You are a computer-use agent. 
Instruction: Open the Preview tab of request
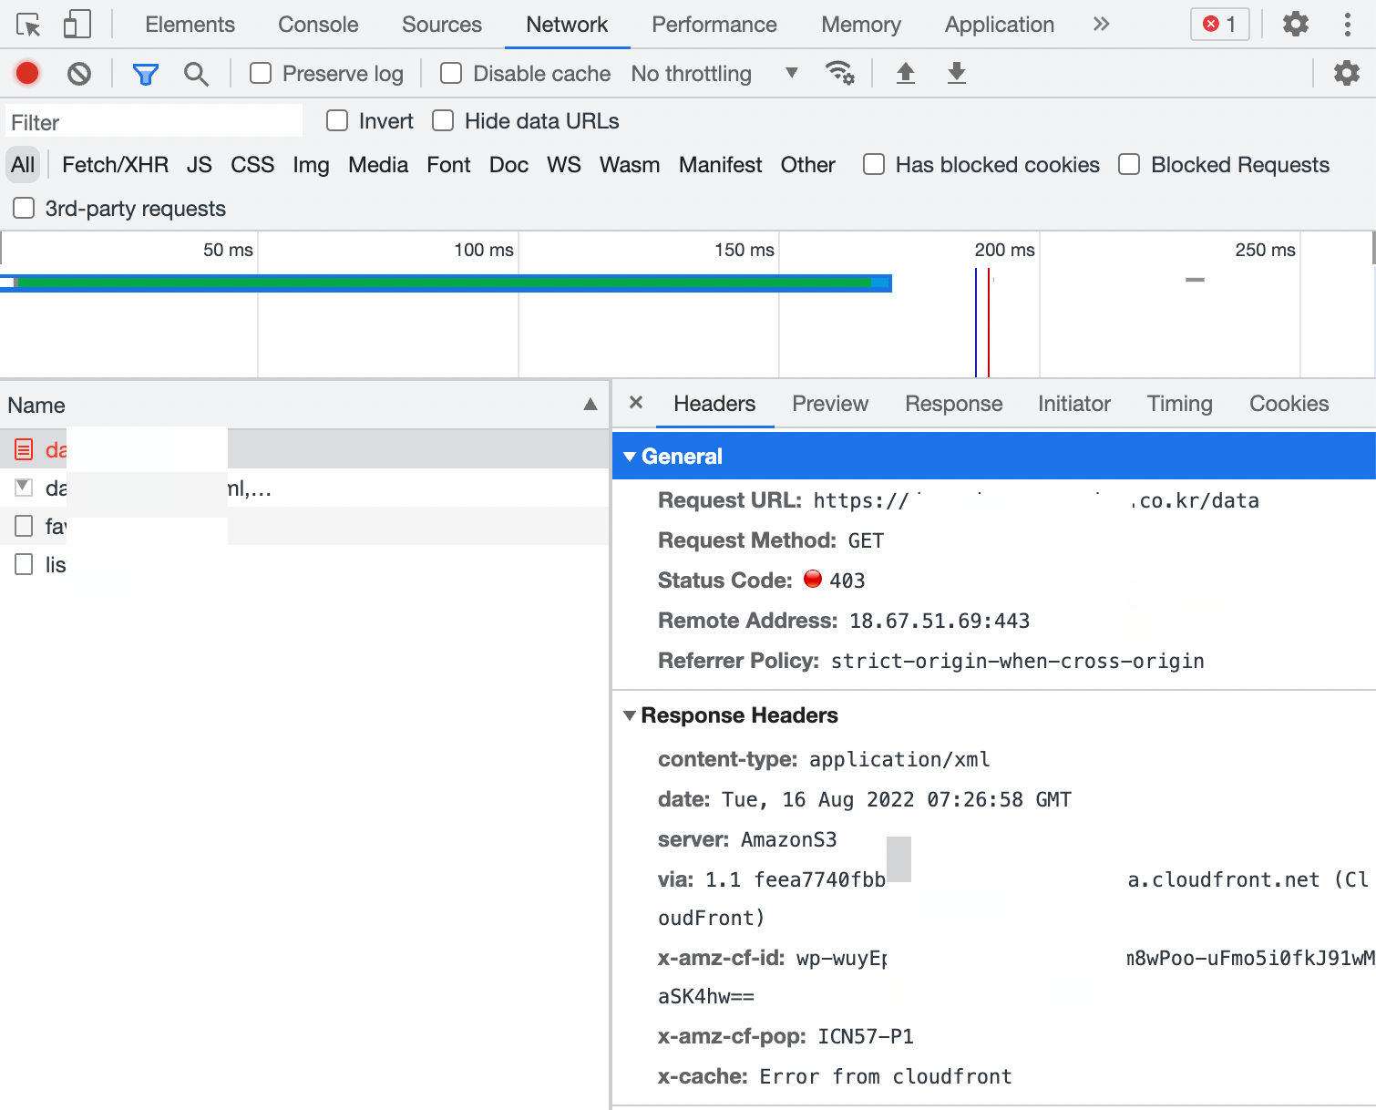[x=830, y=404]
